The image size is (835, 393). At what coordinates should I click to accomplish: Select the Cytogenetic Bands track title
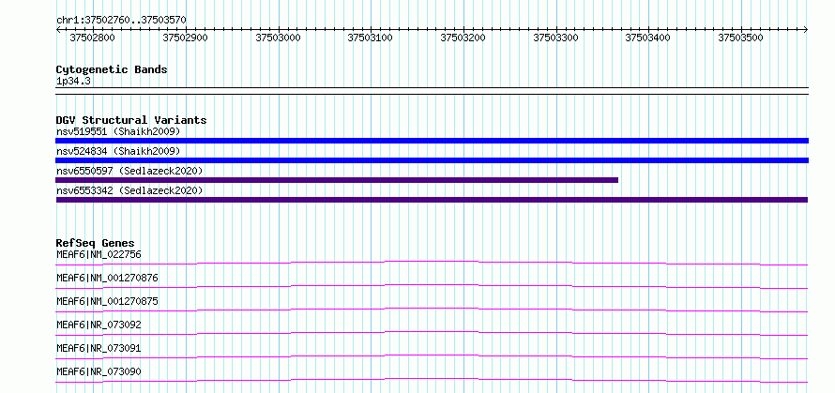click(x=112, y=69)
